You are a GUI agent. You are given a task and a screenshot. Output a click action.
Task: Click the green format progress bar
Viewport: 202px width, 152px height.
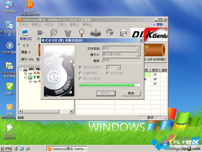[x=110, y=85]
